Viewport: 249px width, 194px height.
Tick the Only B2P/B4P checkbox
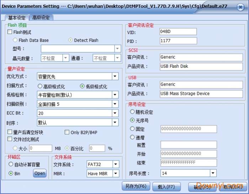coord(67,132)
